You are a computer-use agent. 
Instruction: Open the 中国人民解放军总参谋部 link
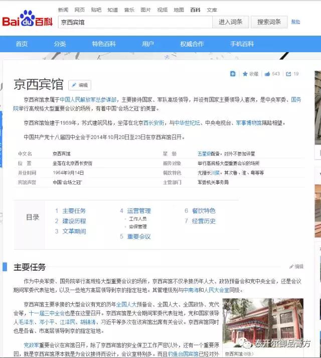pyautogui.click(x=88, y=99)
